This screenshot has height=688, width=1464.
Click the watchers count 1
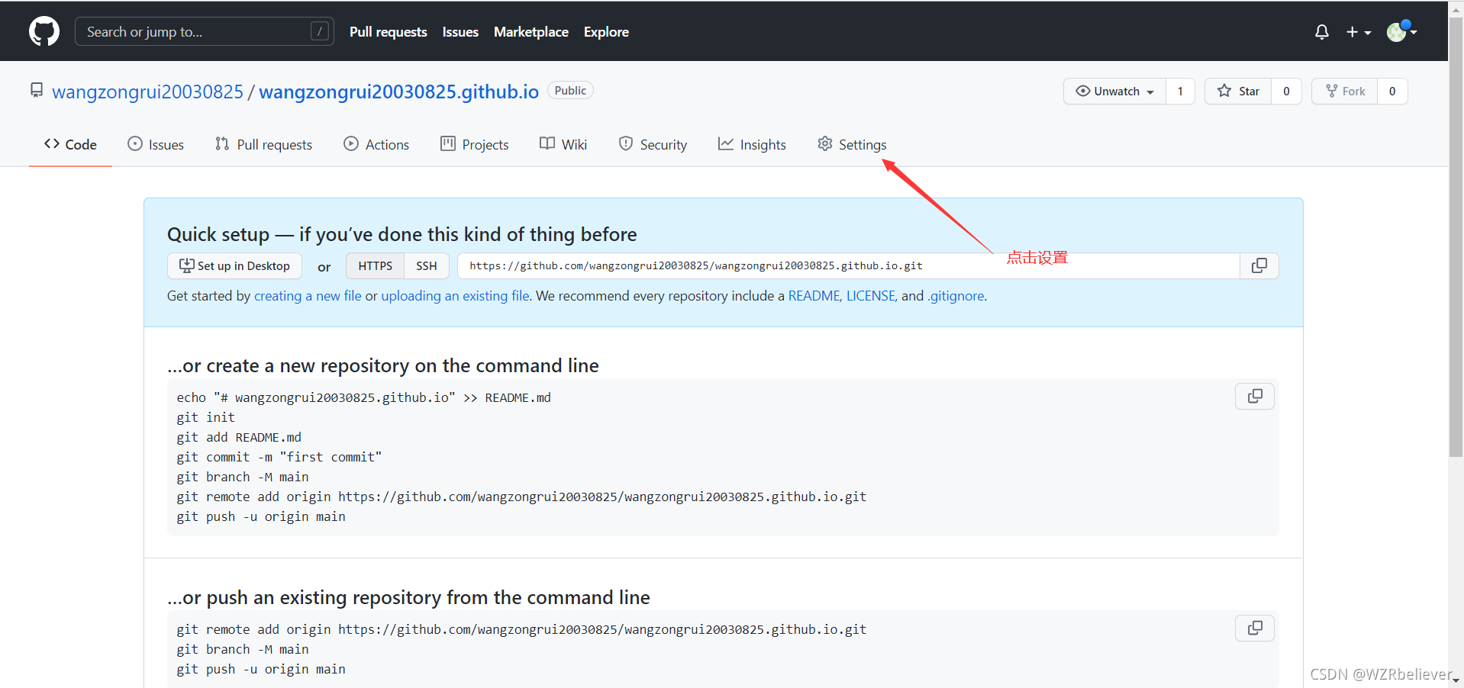pos(1180,91)
